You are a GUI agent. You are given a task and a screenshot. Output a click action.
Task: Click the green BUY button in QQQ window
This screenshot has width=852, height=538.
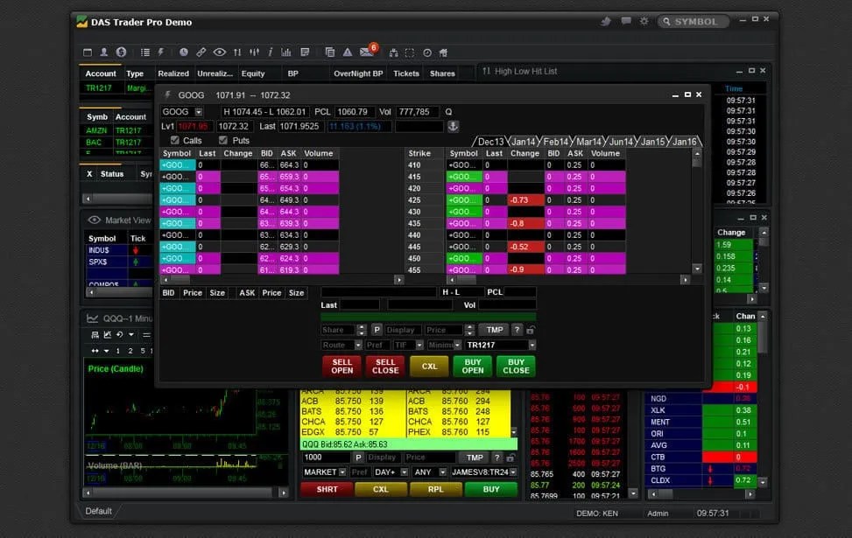point(490,489)
